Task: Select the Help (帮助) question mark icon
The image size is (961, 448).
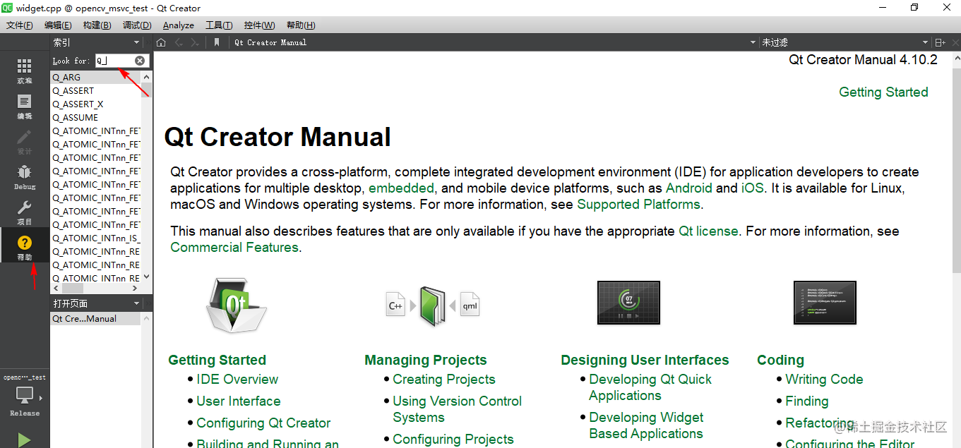Action: (25, 243)
